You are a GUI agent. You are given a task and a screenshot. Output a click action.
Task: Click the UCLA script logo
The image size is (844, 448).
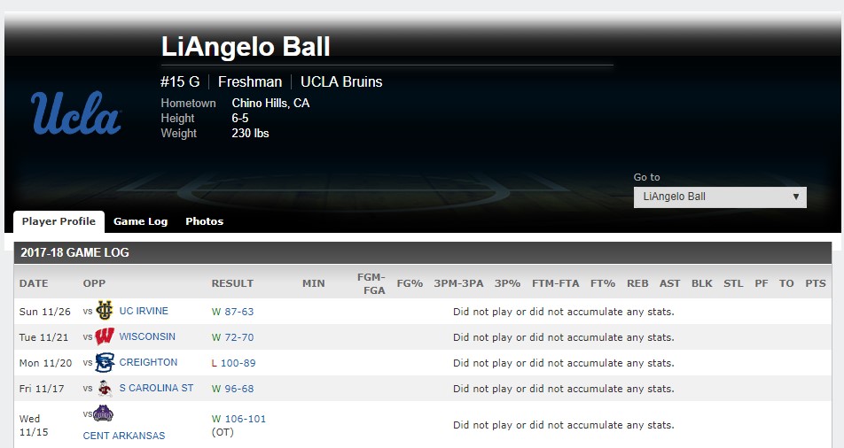[76, 112]
